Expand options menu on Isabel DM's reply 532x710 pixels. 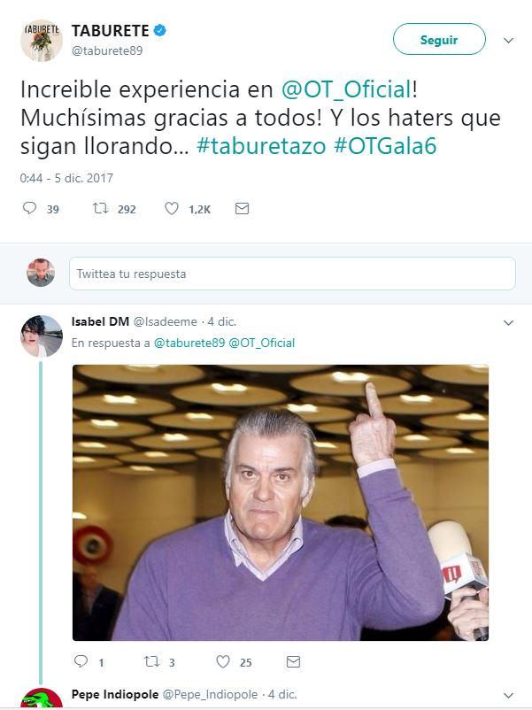click(508, 322)
